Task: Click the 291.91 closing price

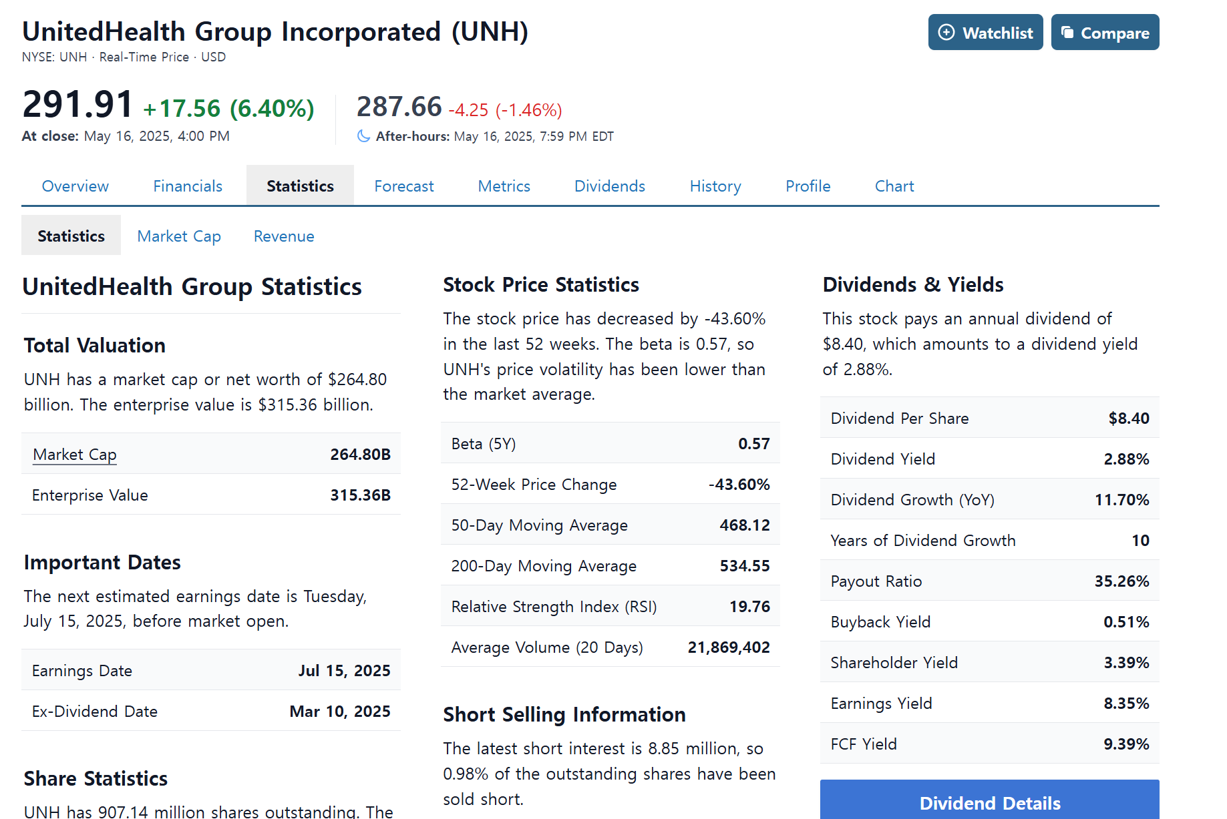Action: click(x=78, y=105)
